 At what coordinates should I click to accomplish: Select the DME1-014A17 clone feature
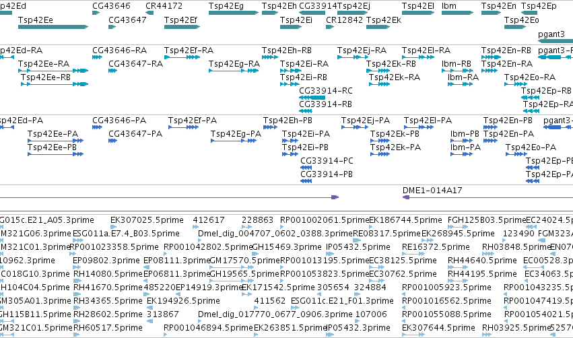point(487,197)
